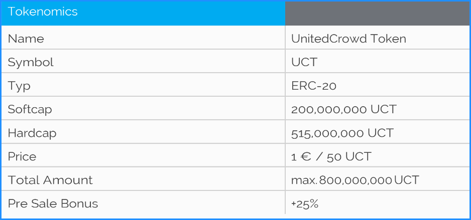Select the Price row label
This screenshot has width=471, height=220.
click(22, 157)
